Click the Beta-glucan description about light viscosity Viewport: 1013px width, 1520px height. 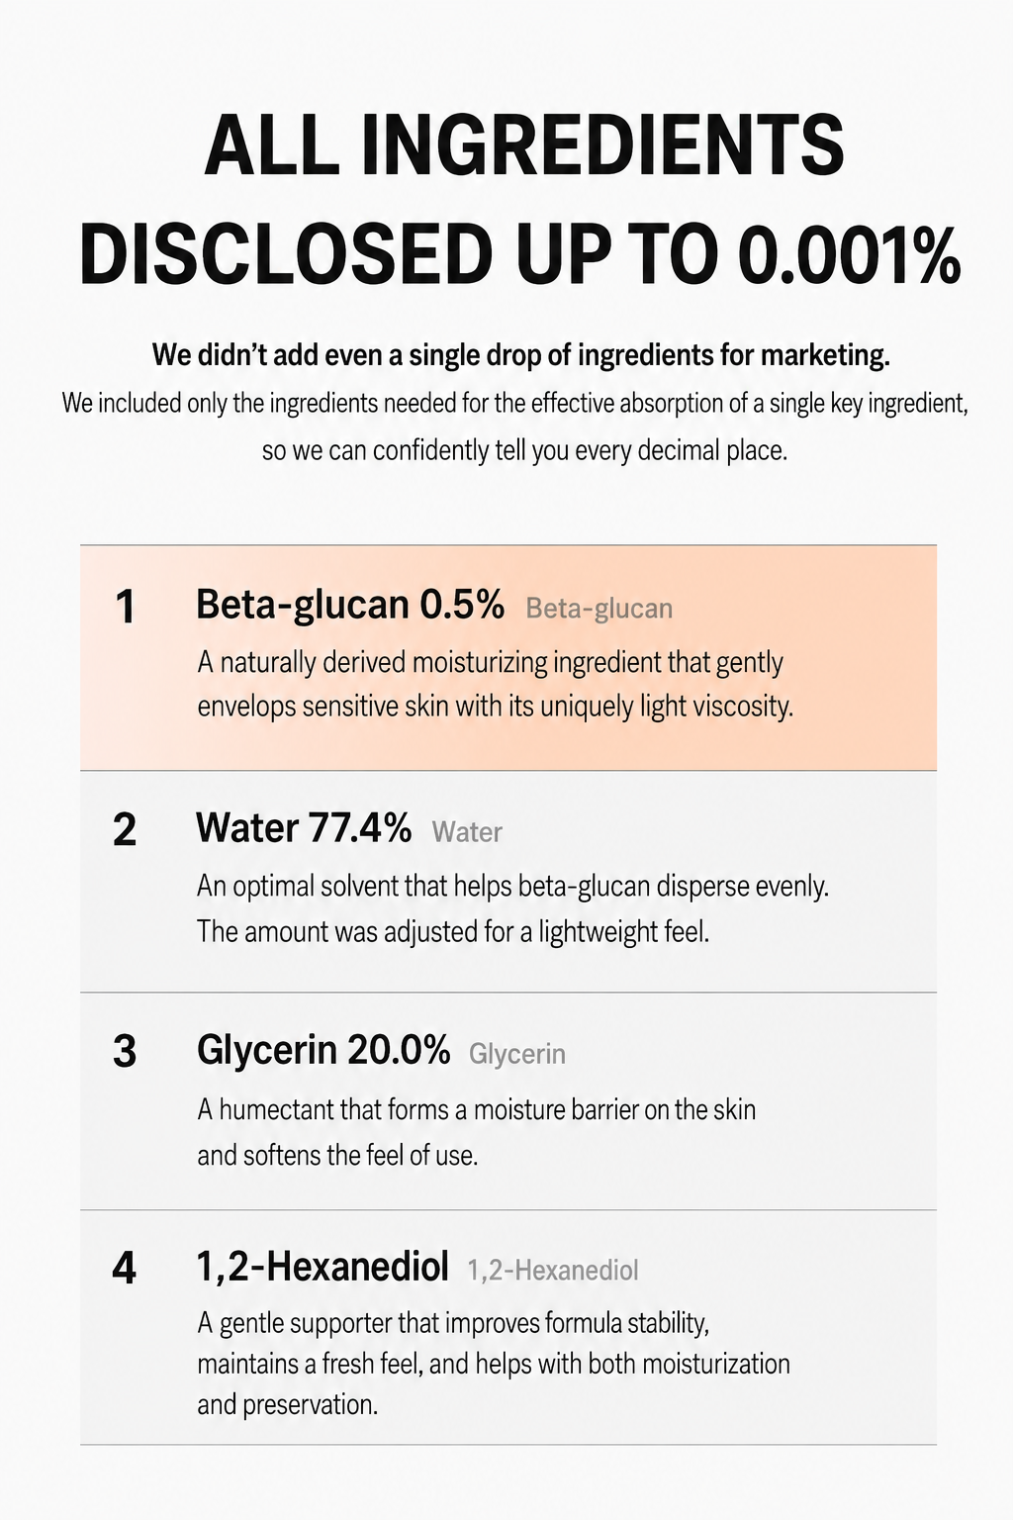[495, 684]
